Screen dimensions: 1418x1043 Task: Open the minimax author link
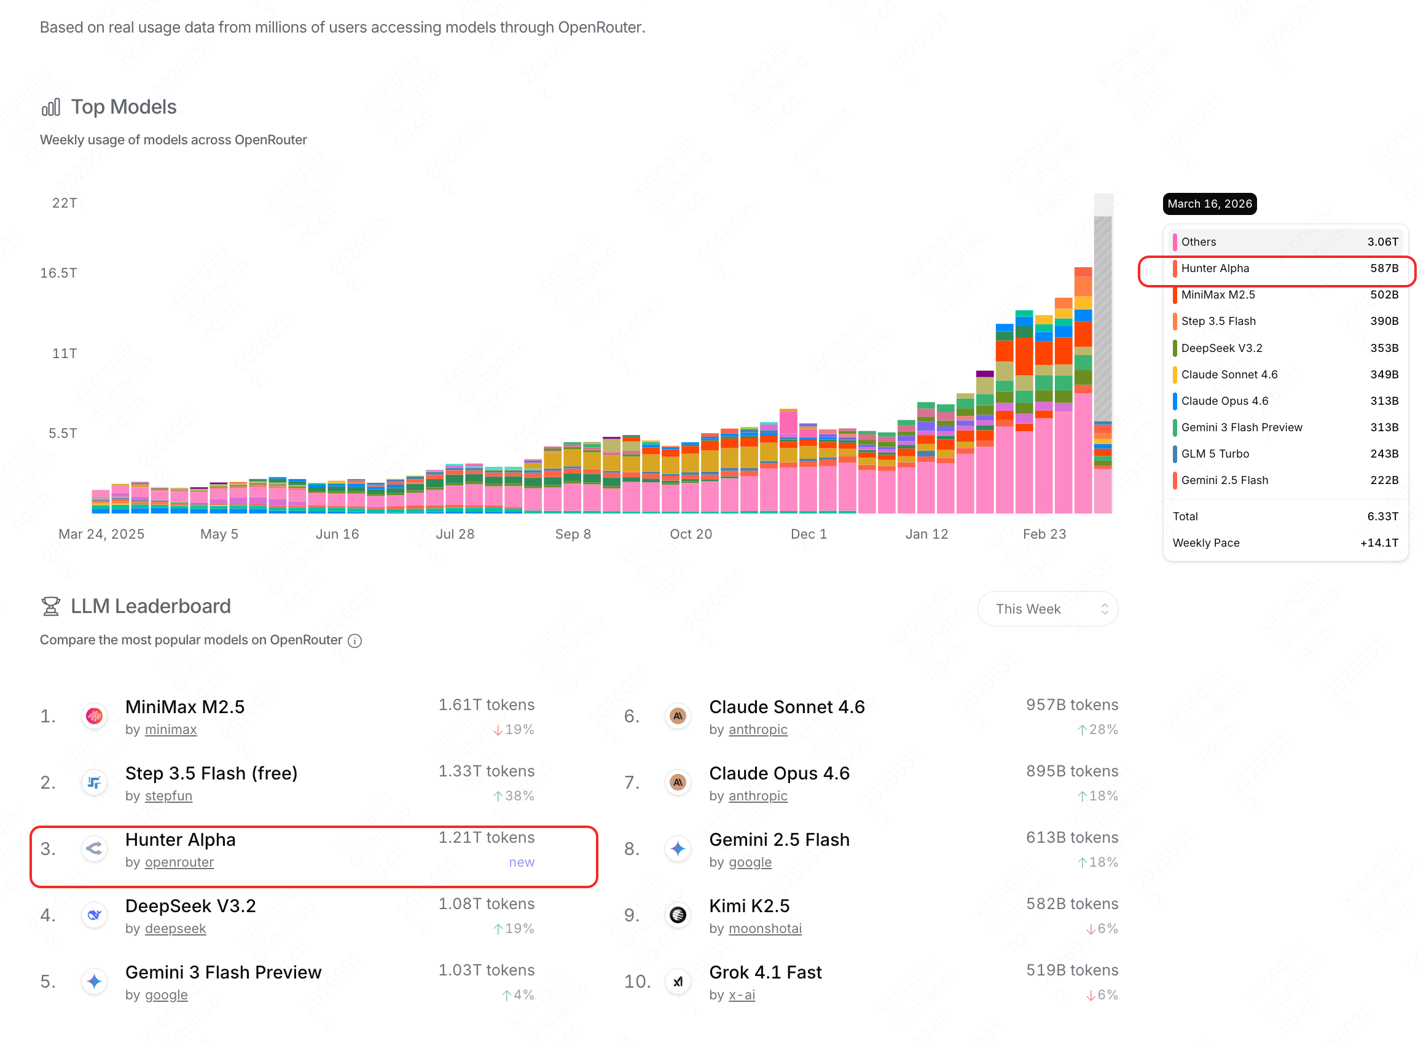tap(170, 730)
